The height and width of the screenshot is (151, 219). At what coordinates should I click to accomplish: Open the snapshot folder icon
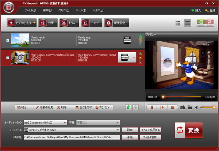coord(190,107)
